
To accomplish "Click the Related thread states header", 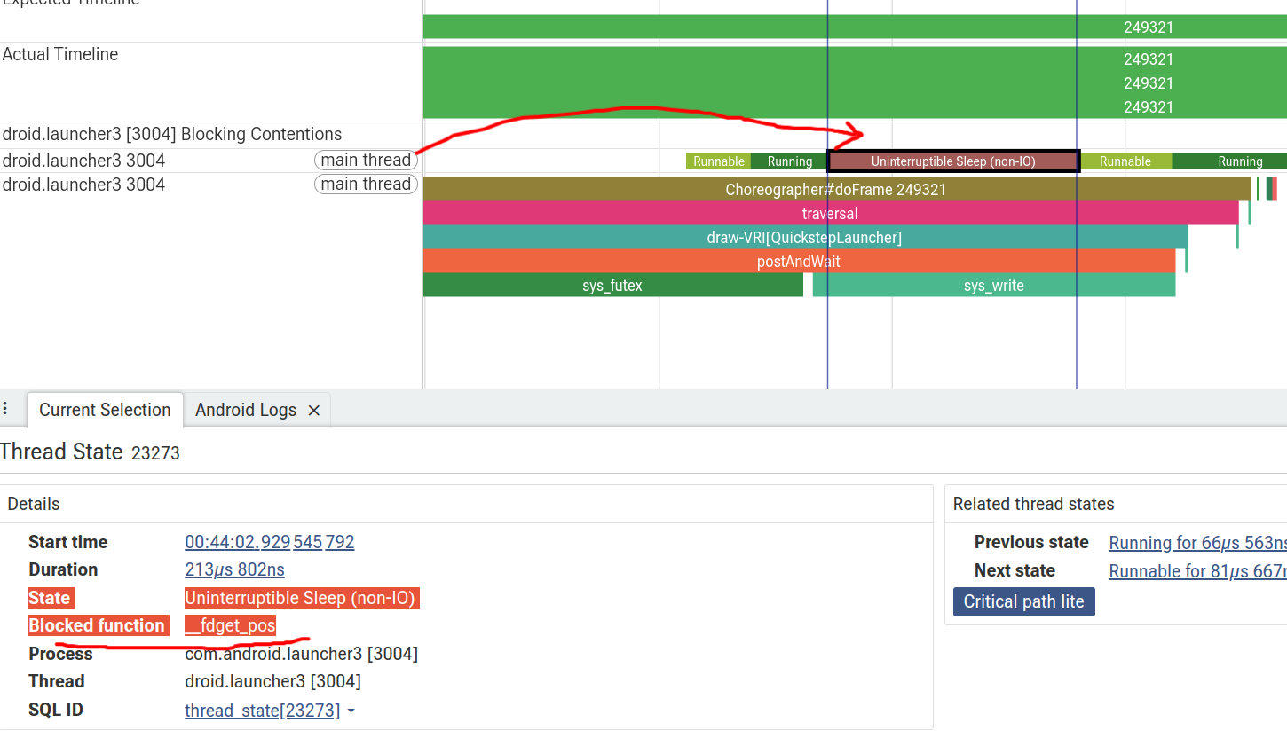I will coord(1033,504).
